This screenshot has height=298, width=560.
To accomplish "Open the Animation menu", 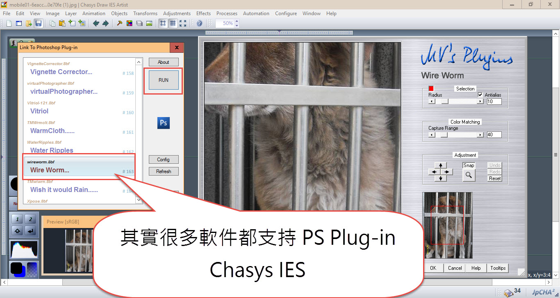I will point(94,14).
